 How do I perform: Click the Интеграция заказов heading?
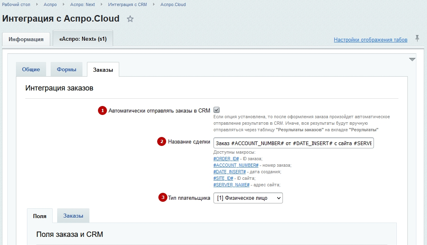[59, 88]
